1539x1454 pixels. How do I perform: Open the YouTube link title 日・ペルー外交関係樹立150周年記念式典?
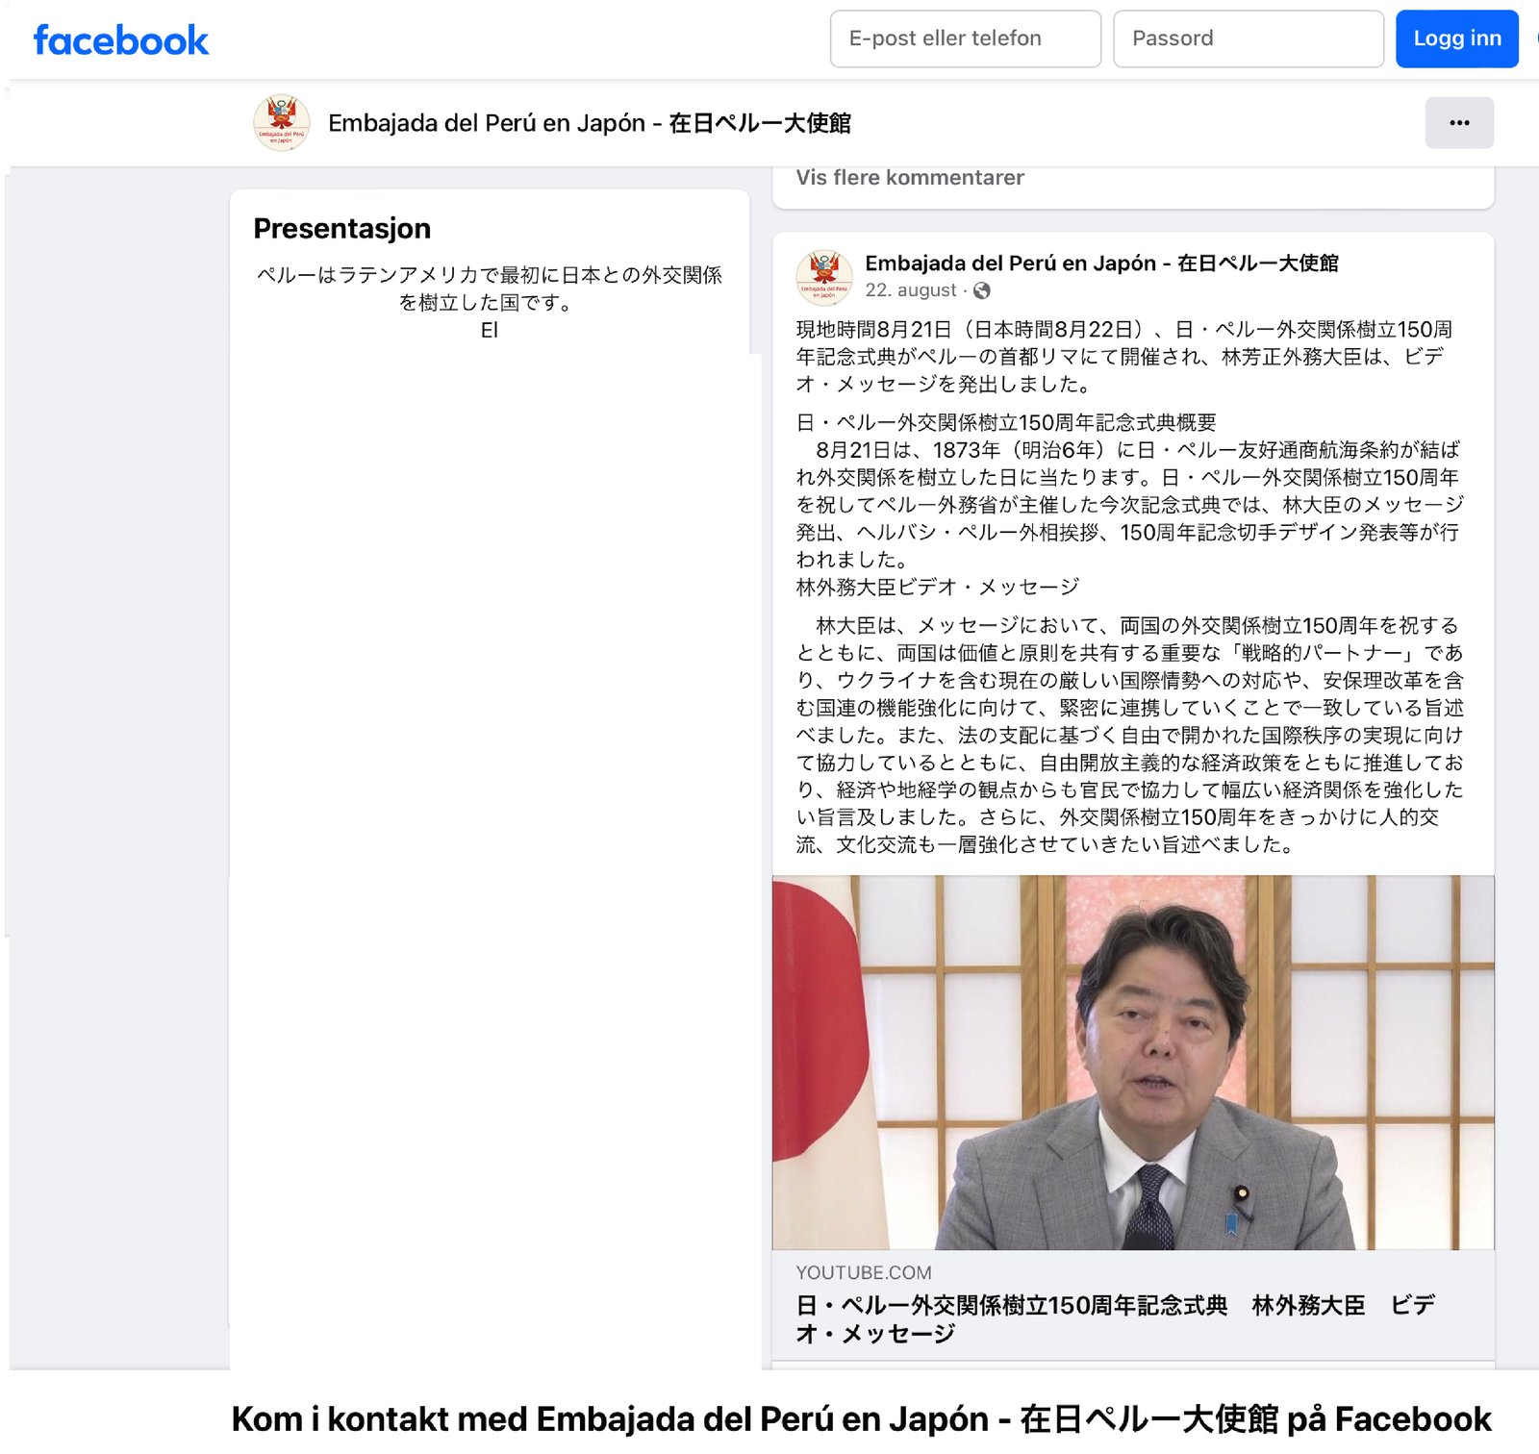coord(1115,1318)
